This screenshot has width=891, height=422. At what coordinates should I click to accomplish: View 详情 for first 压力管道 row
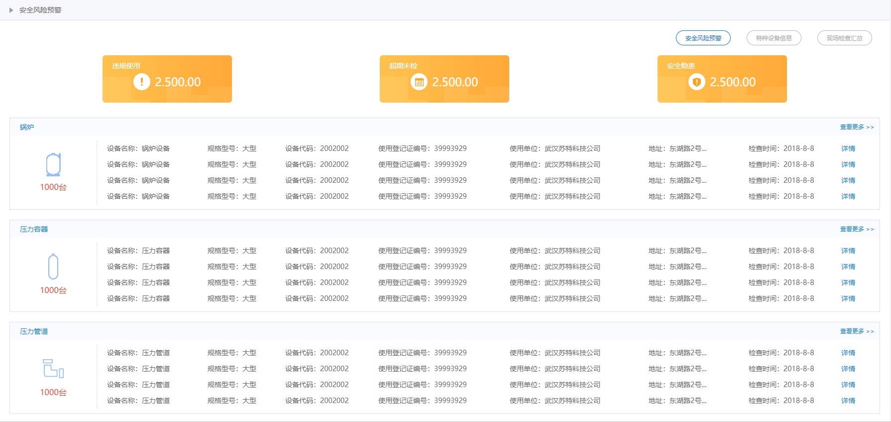848,353
